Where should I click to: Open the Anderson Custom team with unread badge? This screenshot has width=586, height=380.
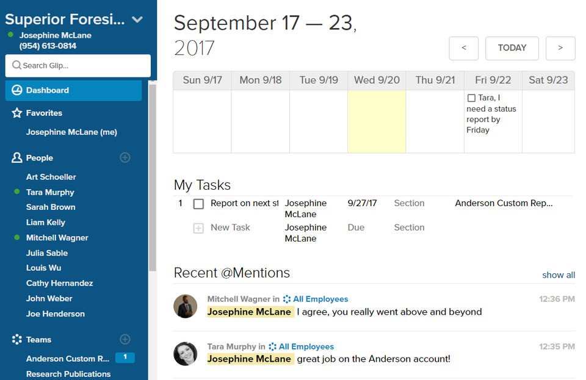(68, 359)
